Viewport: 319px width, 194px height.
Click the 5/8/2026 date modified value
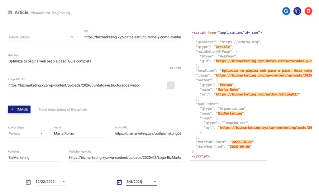134,182
